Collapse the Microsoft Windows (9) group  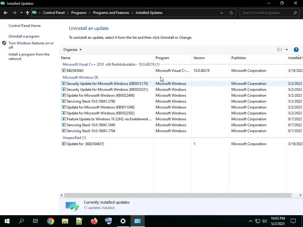coord(80,77)
